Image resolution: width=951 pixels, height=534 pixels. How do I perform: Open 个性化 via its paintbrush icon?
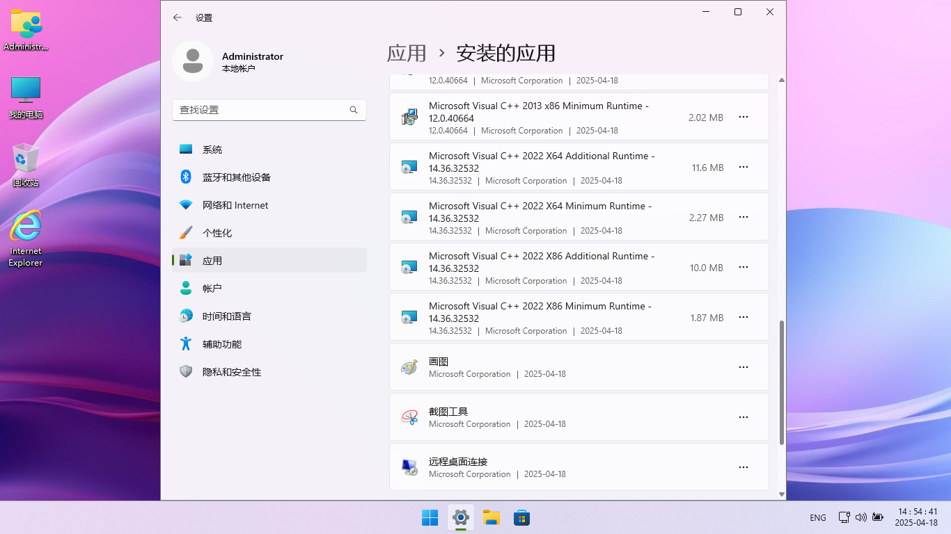(186, 232)
